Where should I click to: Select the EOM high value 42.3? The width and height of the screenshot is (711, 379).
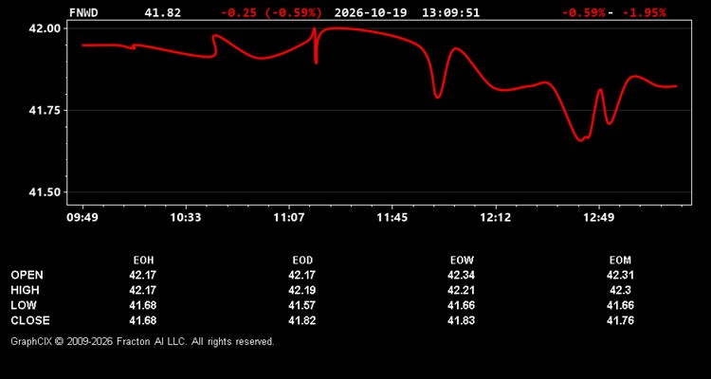(x=620, y=290)
